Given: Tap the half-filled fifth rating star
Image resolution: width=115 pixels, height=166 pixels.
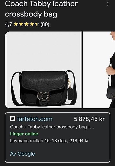Looking at the screenshot, I should (x=37, y=24).
